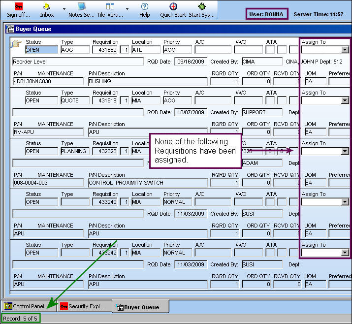Click the Requisition field showing 431682

pos(105,50)
